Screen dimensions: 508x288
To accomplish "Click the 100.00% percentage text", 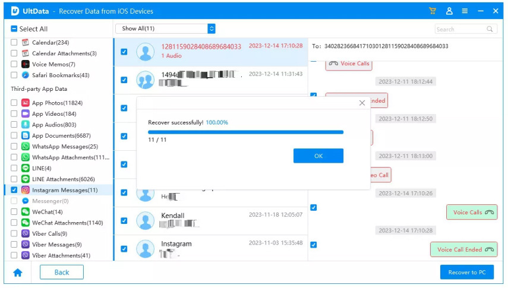I will pos(217,122).
